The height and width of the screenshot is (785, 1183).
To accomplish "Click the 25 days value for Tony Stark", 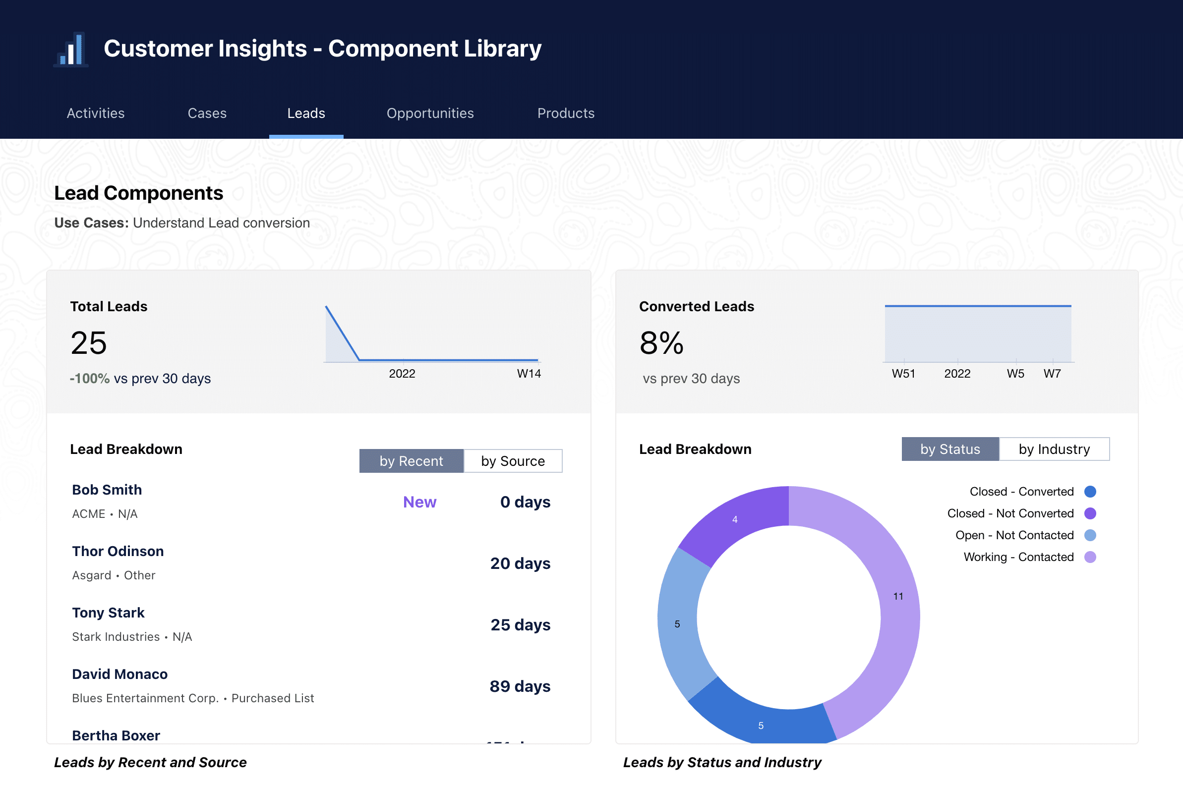I will 520,625.
